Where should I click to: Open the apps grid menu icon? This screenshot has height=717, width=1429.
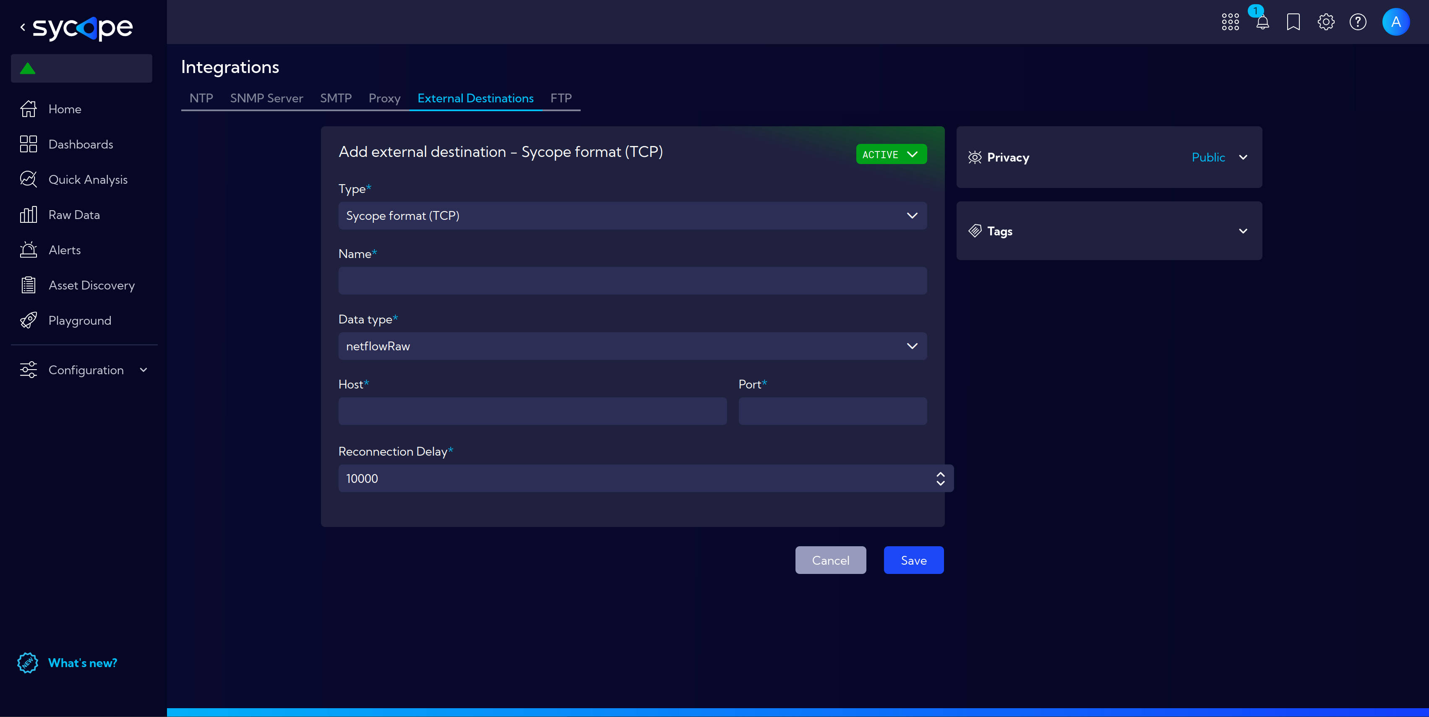(1230, 22)
